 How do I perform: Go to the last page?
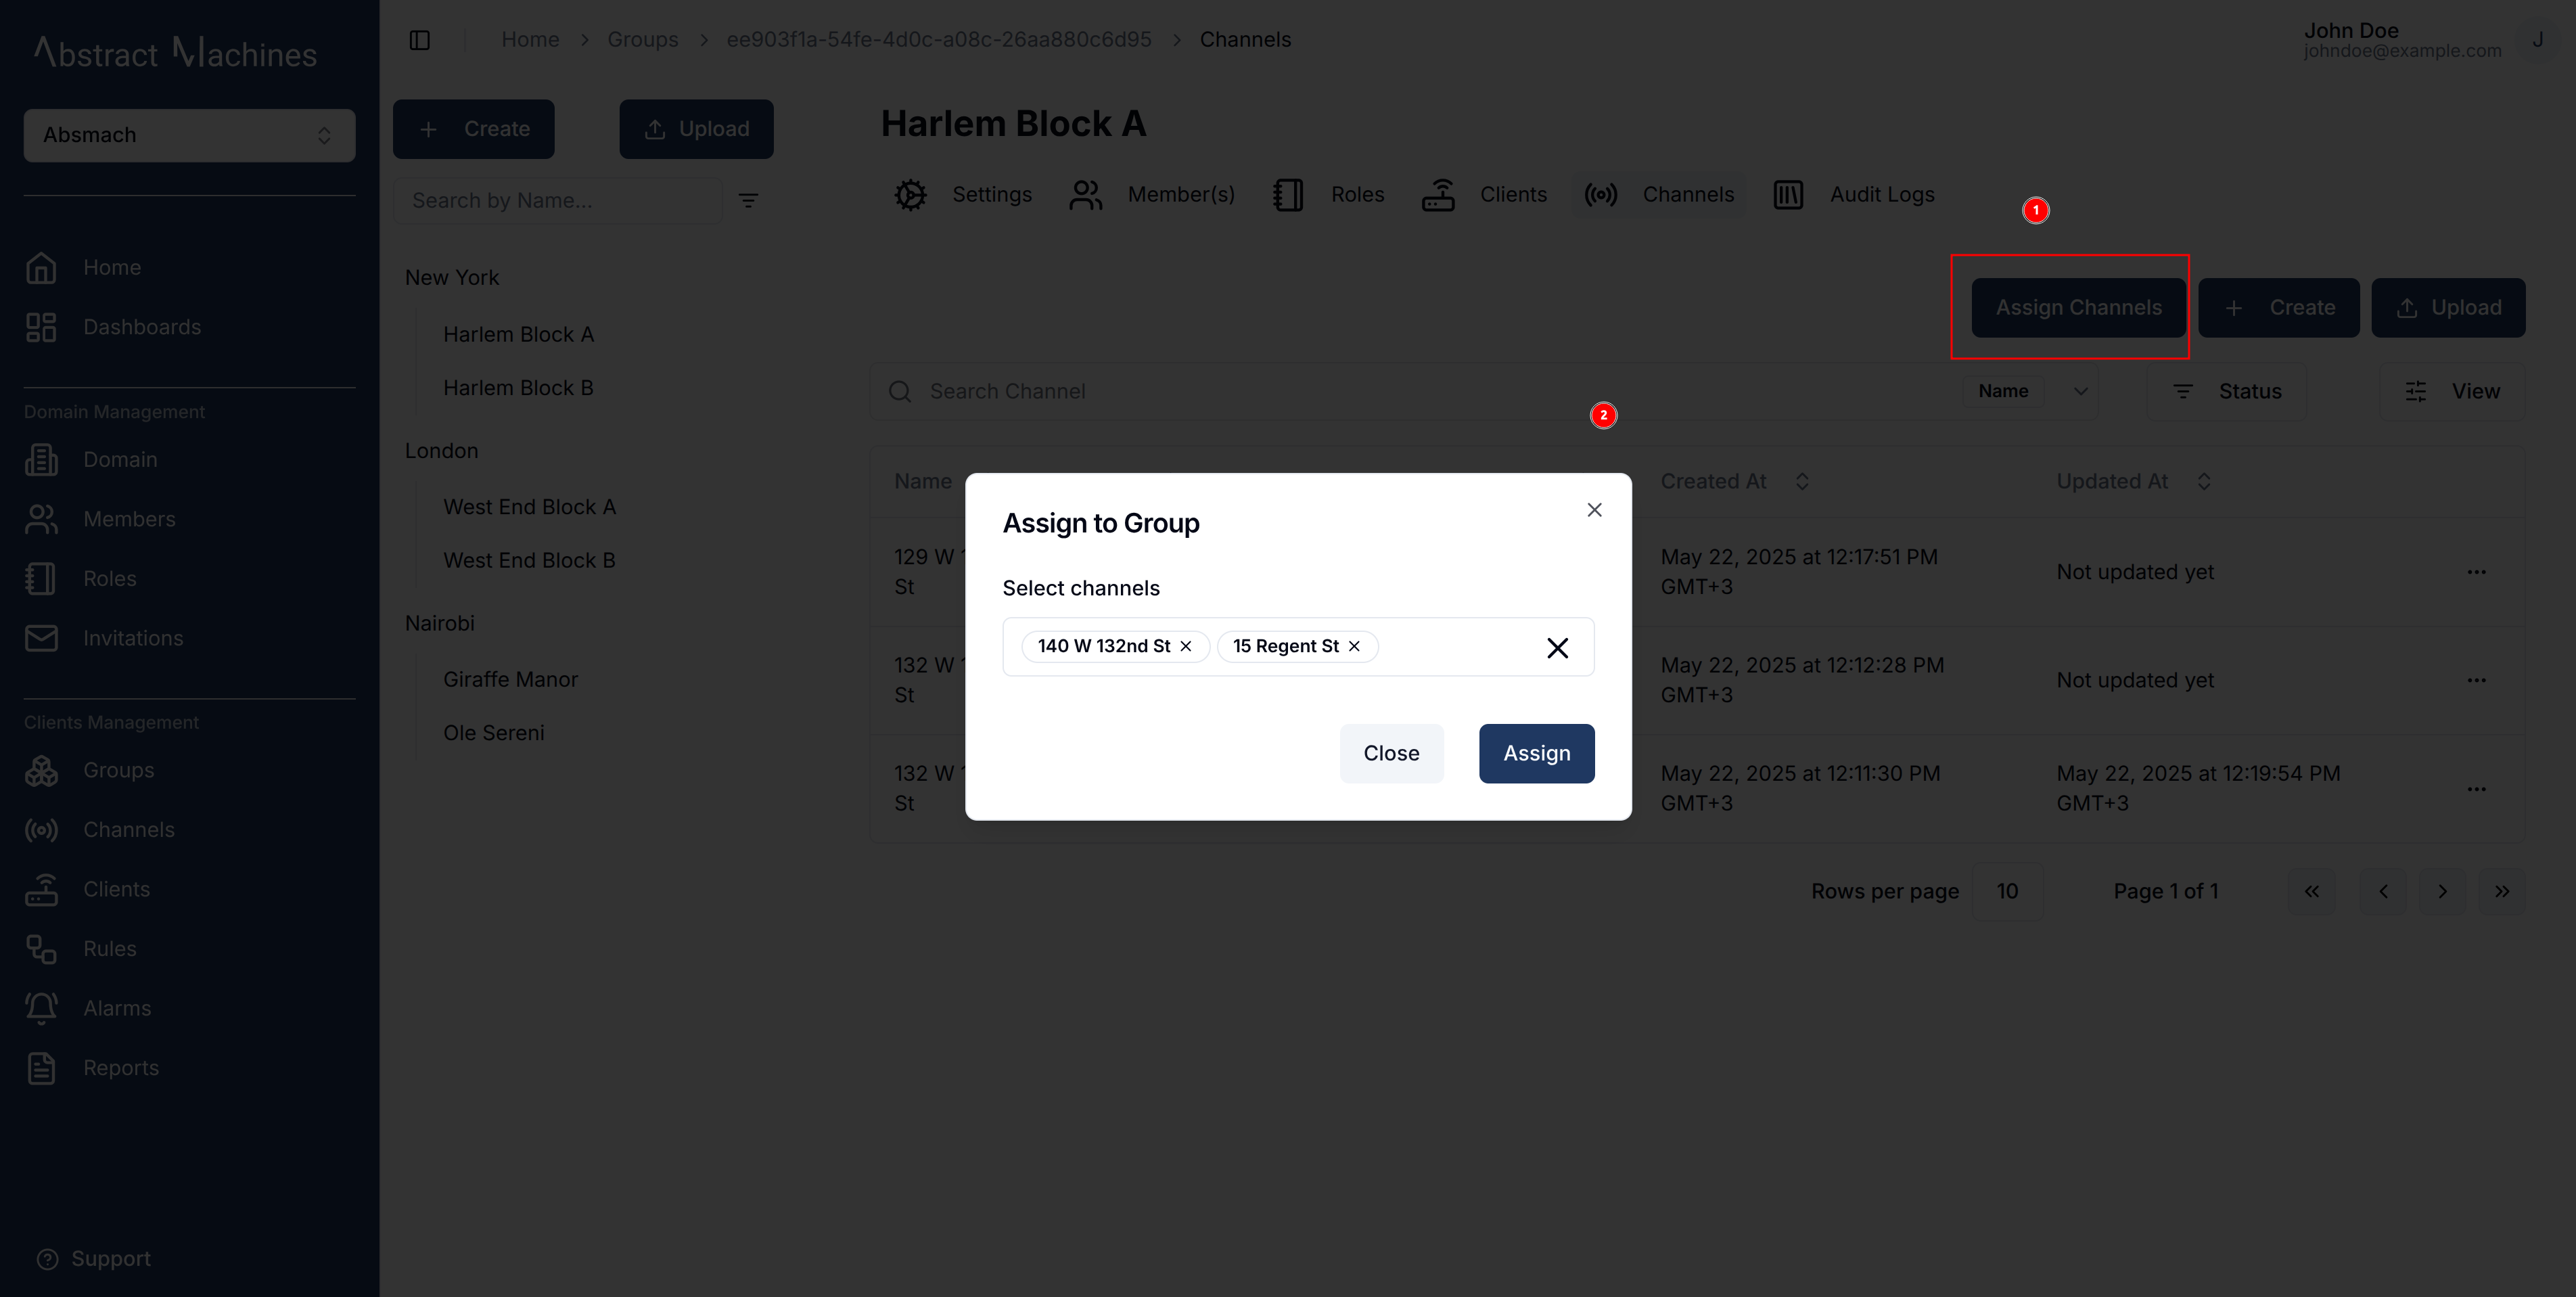pos(2502,891)
